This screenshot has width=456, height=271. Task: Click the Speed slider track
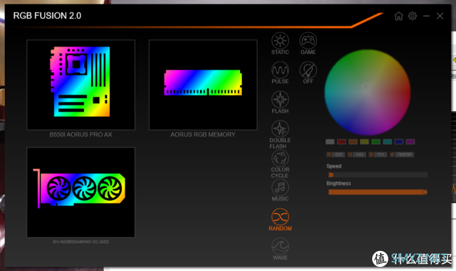[x=378, y=175]
